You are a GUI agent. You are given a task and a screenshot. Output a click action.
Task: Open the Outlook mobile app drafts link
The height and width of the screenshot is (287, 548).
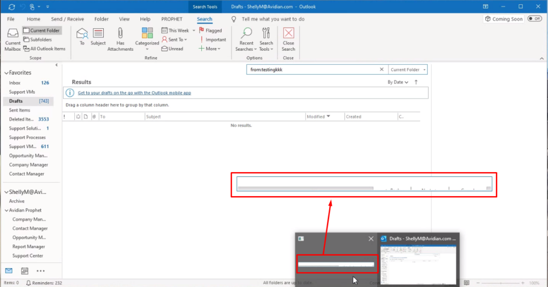click(x=134, y=93)
